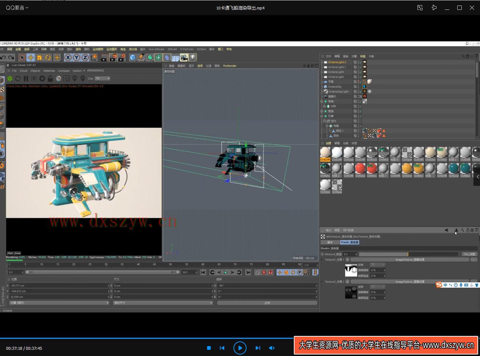Screen dimensions: 480x356
Task: Open viewport ProRender menu
Action: click(230, 66)
